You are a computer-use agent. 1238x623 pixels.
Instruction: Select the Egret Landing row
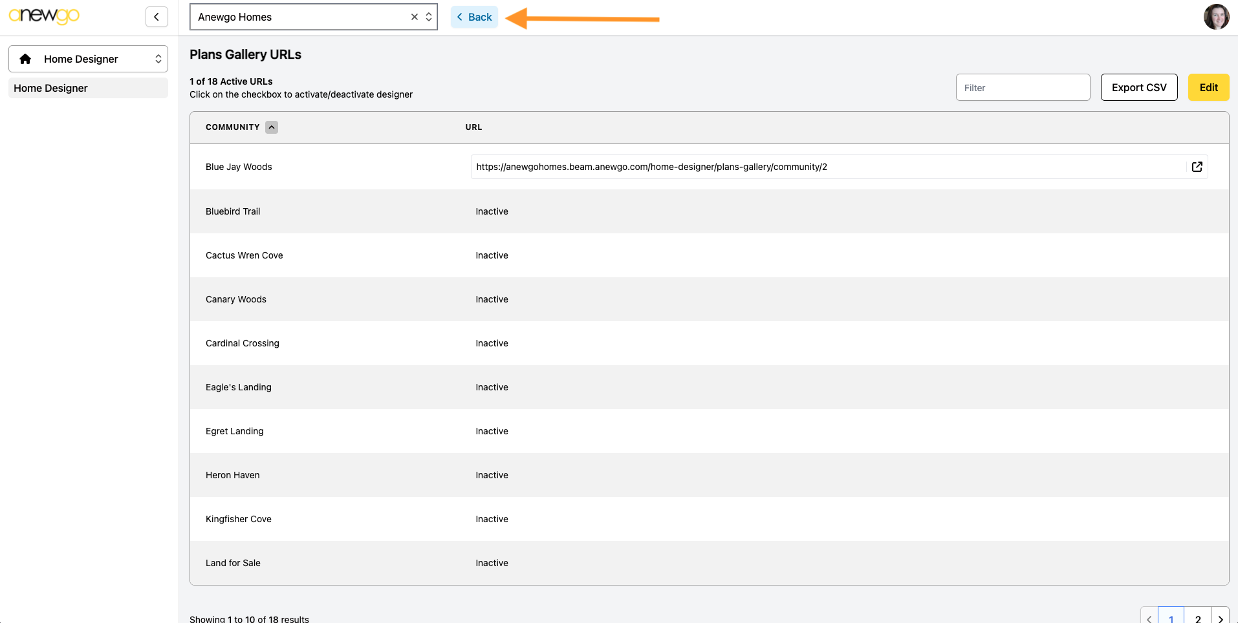tap(709, 431)
